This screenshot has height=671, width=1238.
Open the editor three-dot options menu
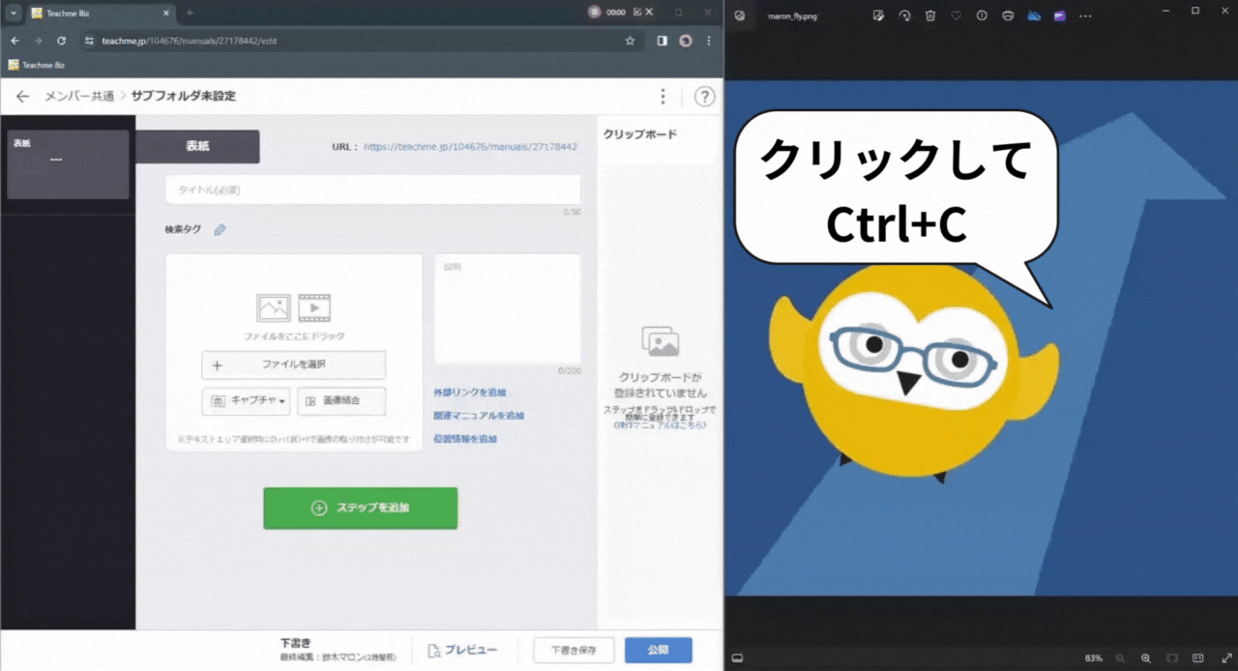click(x=663, y=97)
